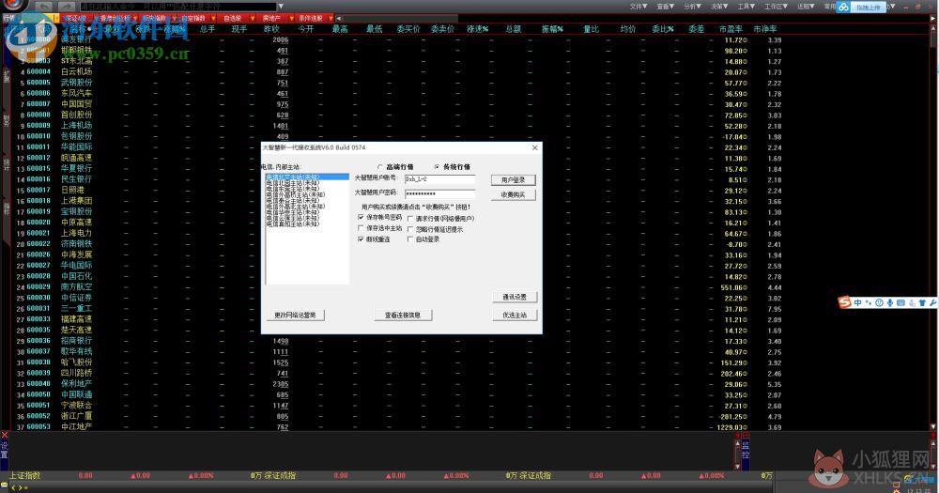
Task: Open the 工作区 menu
Action: (777, 7)
